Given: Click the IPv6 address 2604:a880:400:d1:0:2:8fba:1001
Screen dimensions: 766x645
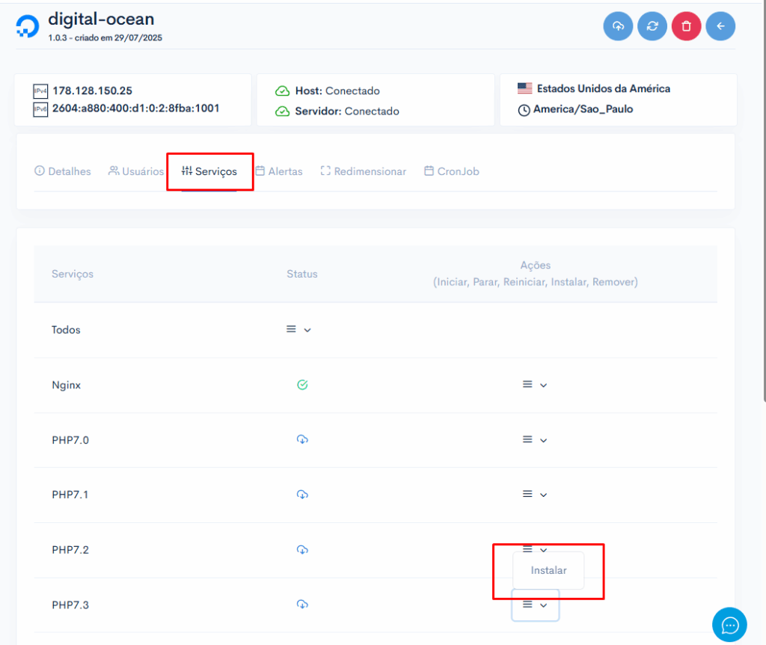Looking at the screenshot, I should (136, 108).
